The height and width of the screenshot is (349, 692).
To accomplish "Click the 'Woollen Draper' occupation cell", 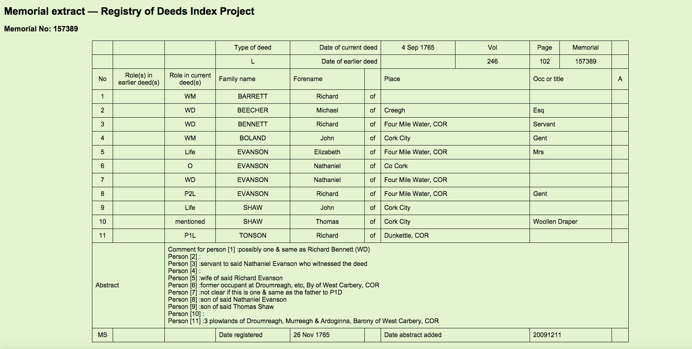I will pyautogui.click(x=555, y=221).
